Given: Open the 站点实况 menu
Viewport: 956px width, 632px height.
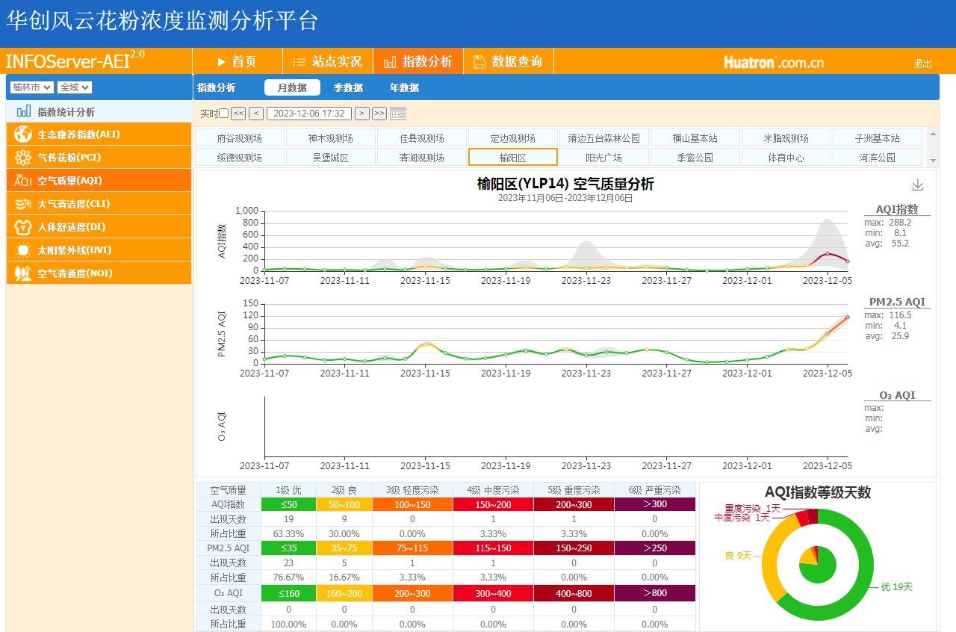Looking at the screenshot, I should tap(327, 61).
